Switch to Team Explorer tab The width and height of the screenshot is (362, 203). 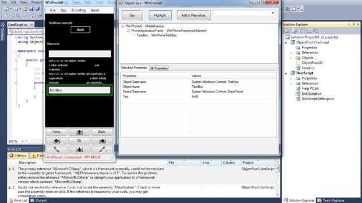(330, 201)
